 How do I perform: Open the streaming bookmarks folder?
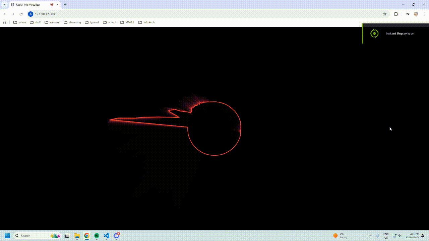pyautogui.click(x=72, y=22)
